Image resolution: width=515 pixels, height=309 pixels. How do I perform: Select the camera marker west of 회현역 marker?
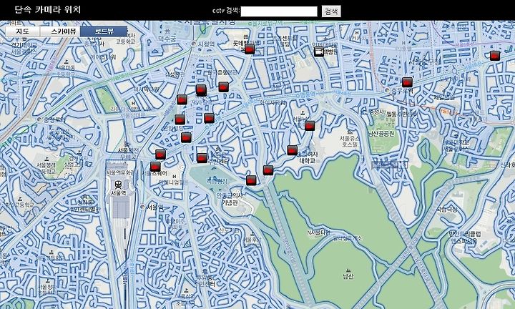coord(180,119)
